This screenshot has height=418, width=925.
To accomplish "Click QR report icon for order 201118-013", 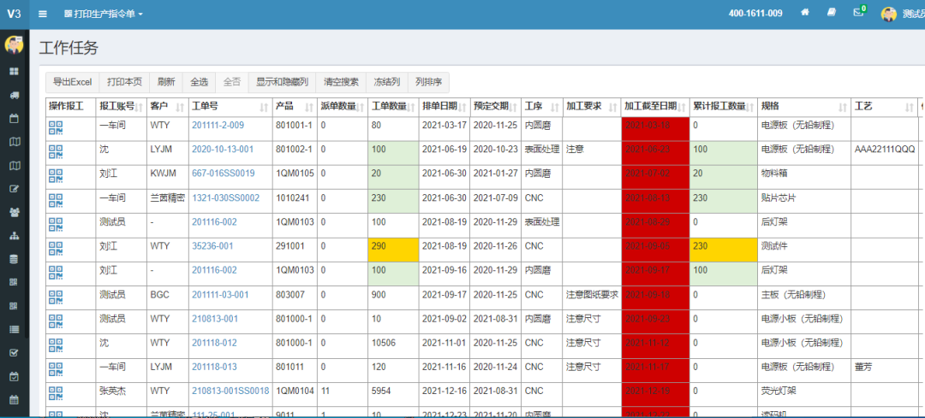I will coord(56,368).
